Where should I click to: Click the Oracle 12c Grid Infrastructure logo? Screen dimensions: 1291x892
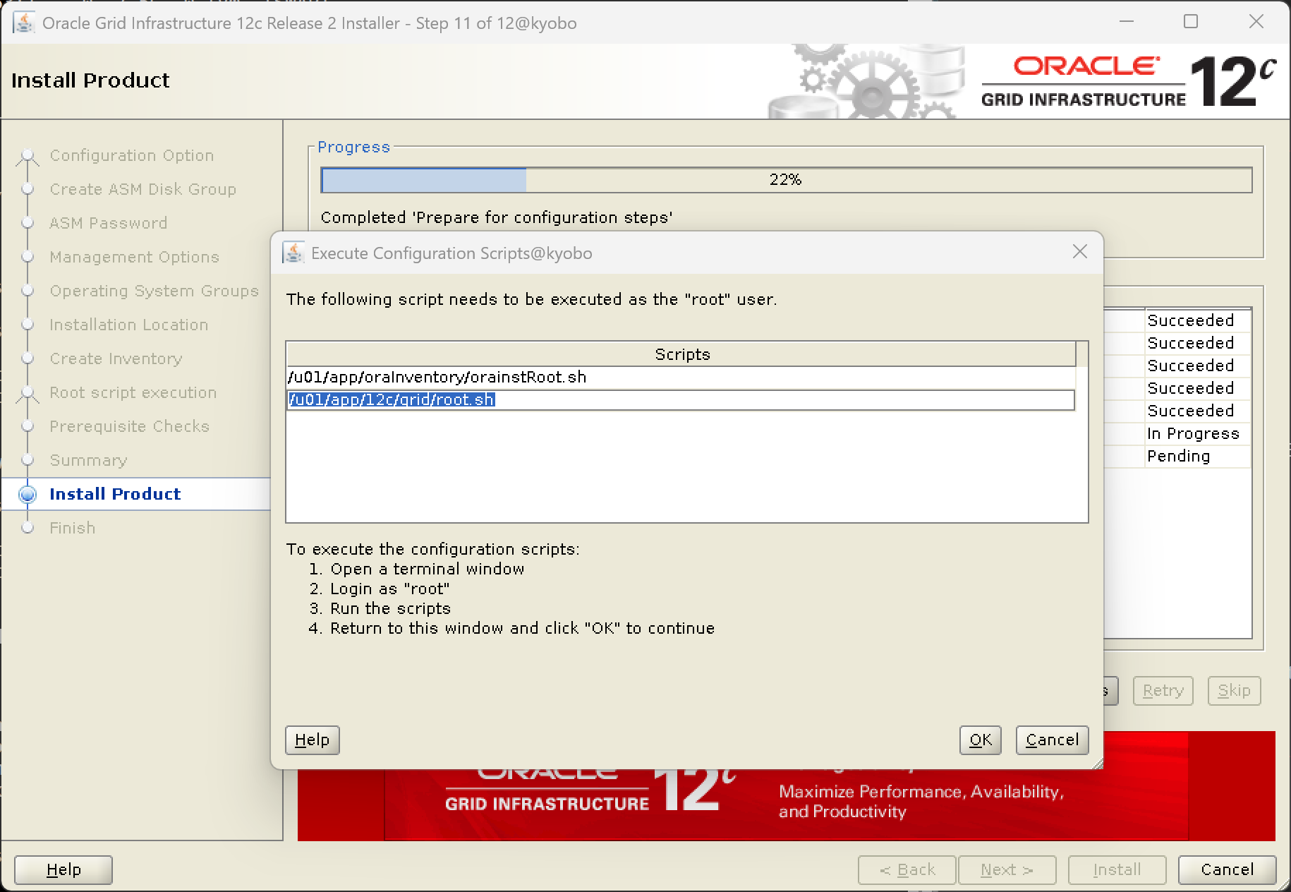1129,81
